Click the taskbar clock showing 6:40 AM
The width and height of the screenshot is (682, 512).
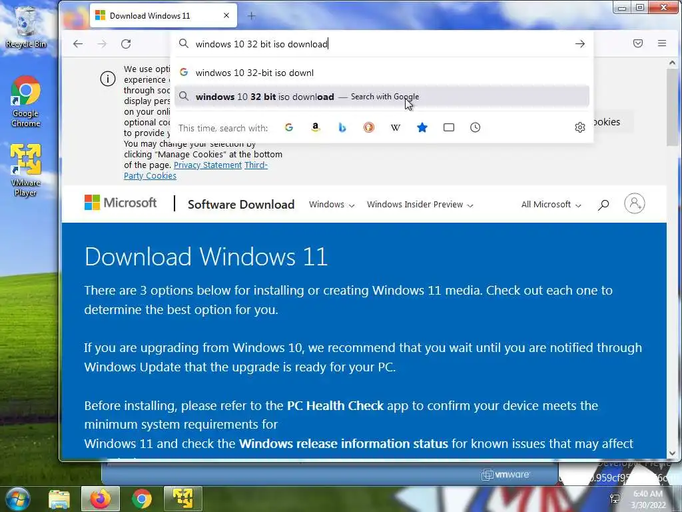click(648, 499)
